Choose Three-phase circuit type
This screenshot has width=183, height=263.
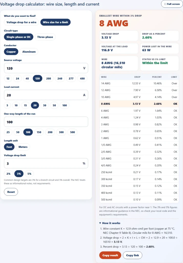[45, 37]
